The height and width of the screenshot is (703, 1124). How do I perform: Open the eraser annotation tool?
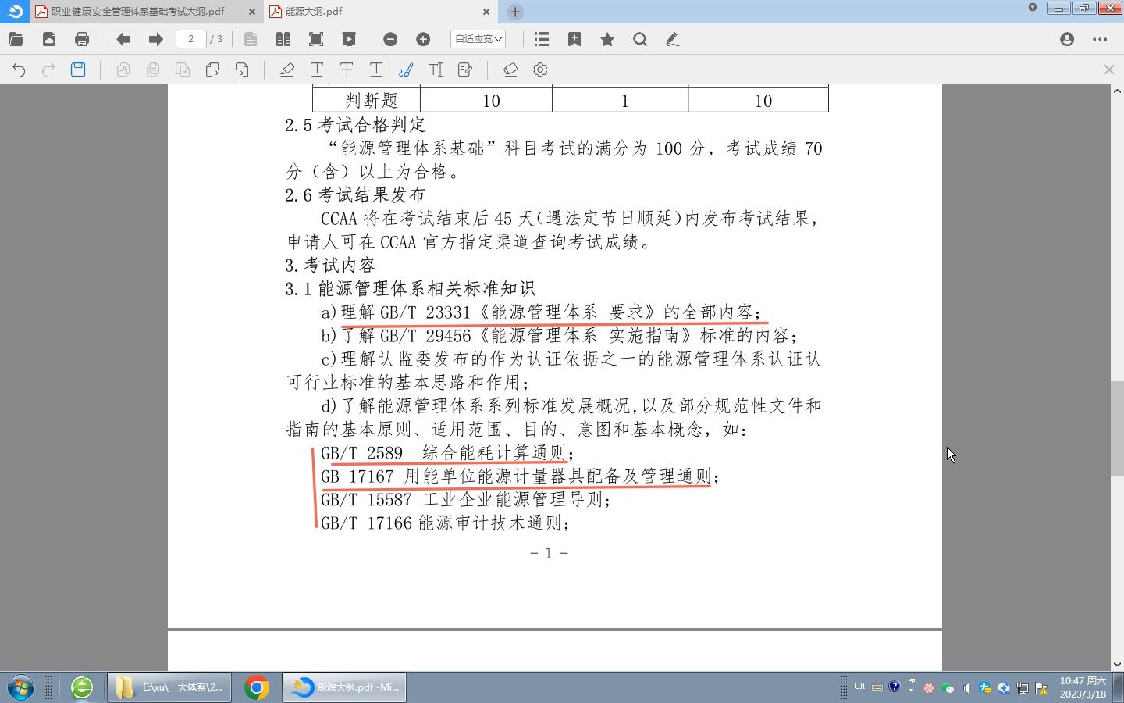510,70
